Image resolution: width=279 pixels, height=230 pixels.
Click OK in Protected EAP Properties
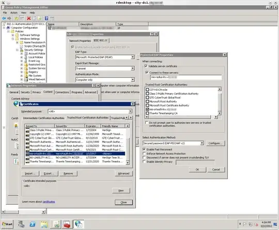(x=197, y=170)
